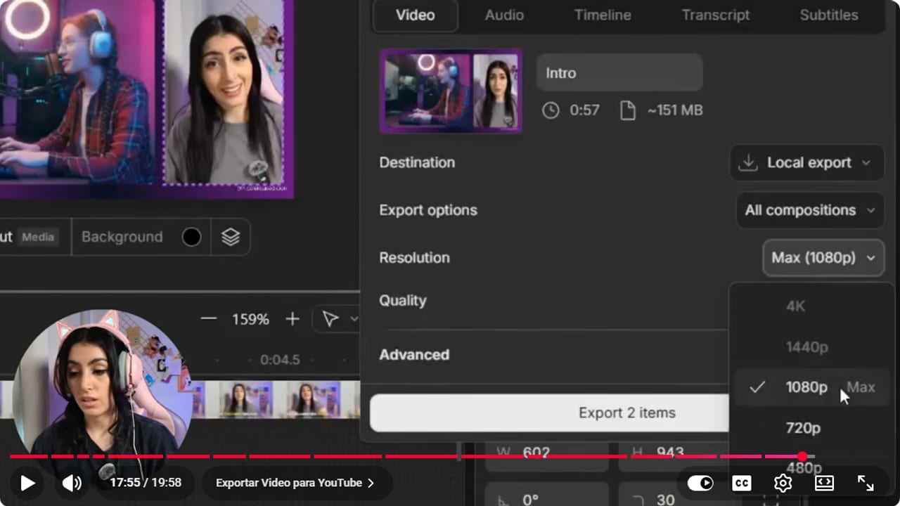This screenshot has width=900, height=506.
Task: Open the black Background color swatch
Action: (x=191, y=237)
